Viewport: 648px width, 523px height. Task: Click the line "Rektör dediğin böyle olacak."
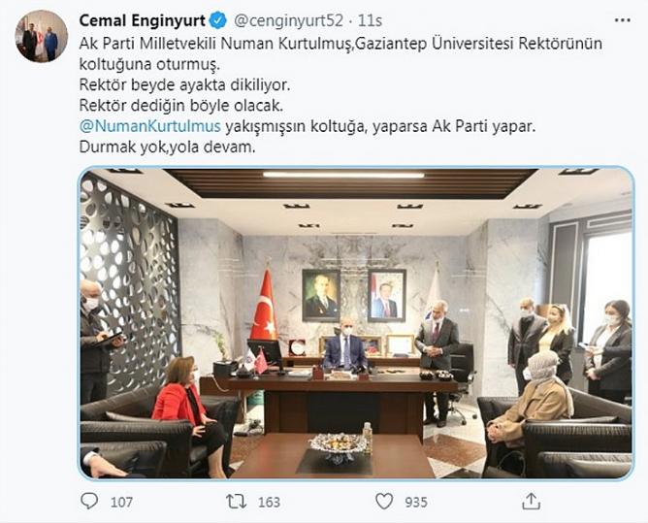pos(181,106)
